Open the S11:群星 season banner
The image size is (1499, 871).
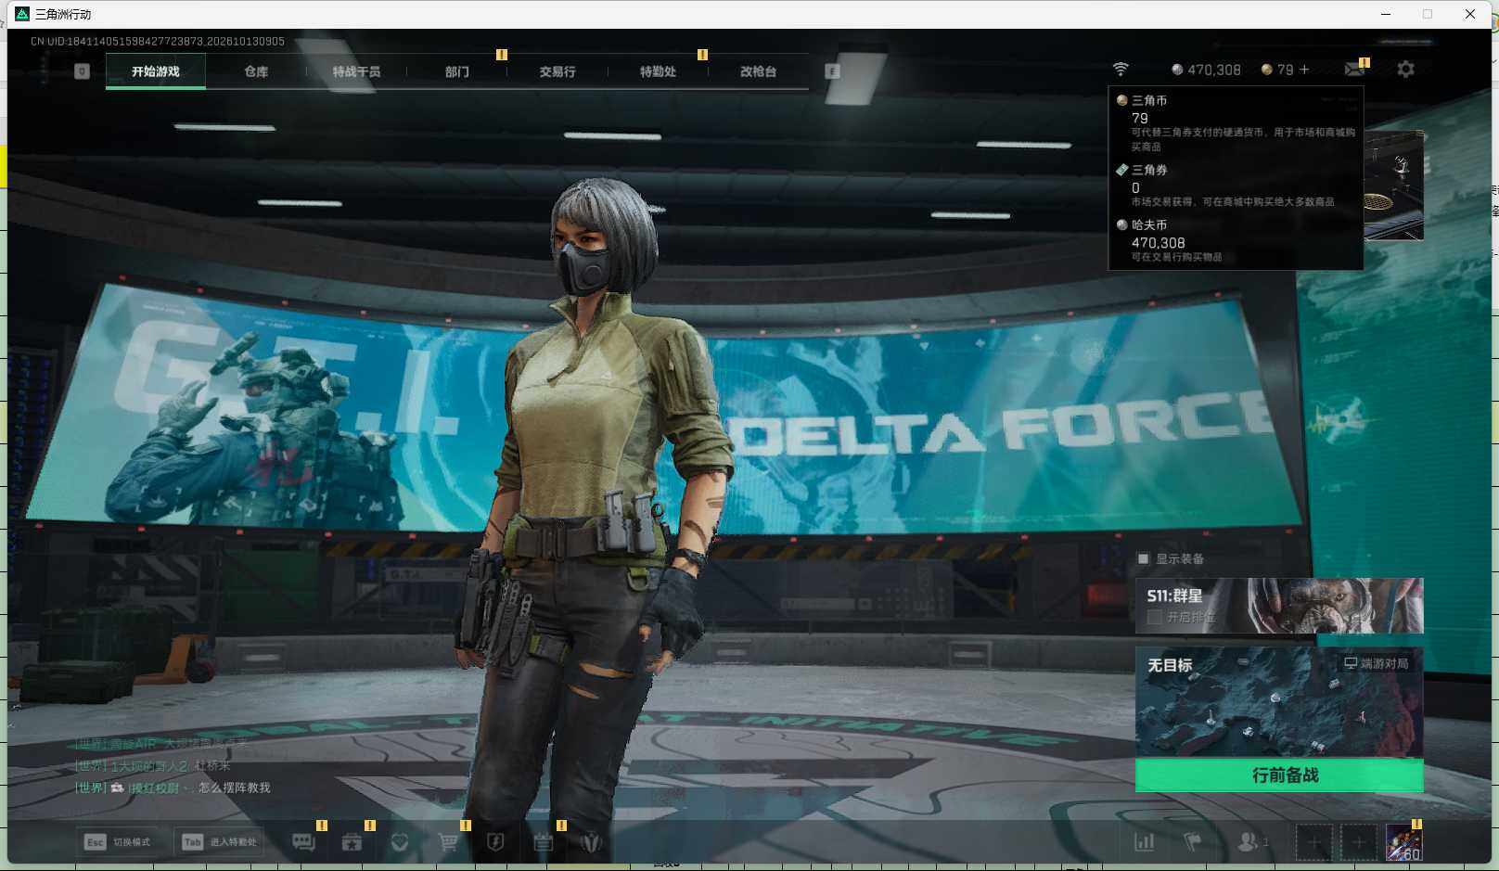click(1279, 606)
